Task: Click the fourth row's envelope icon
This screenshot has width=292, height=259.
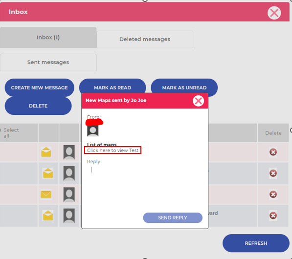Action: click(x=48, y=216)
